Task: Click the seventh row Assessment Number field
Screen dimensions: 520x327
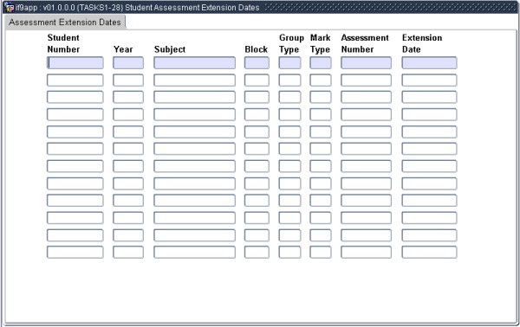Action: [366, 166]
